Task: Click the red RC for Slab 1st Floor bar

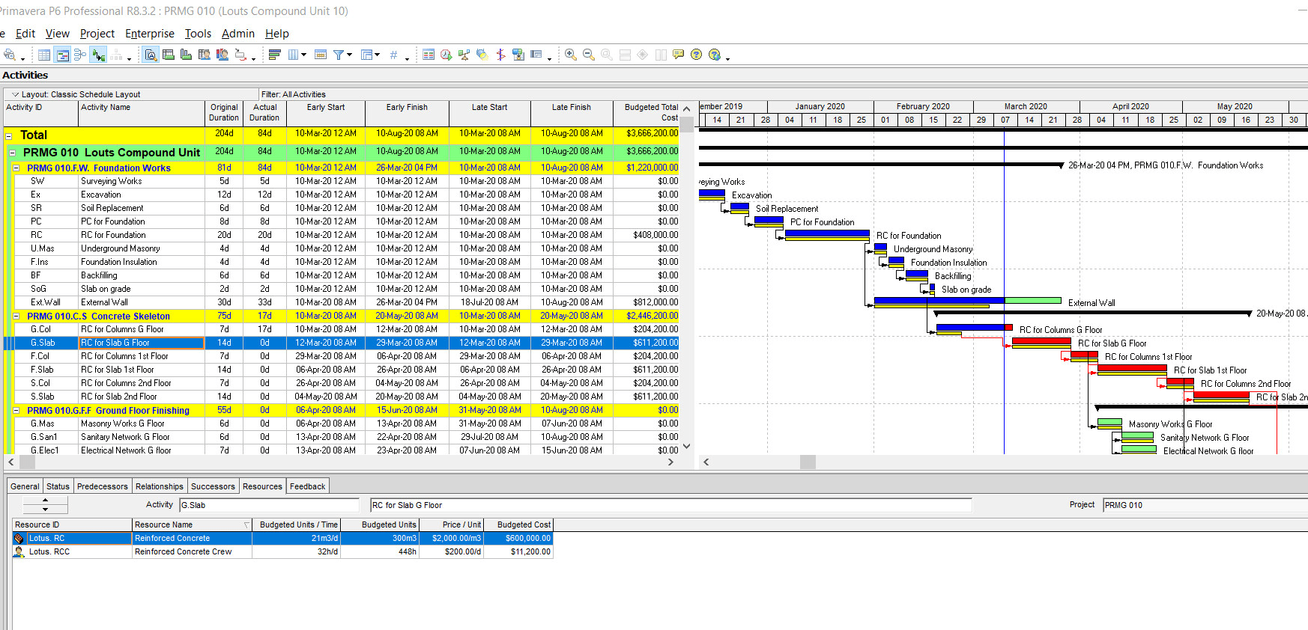Action: [1131, 369]
